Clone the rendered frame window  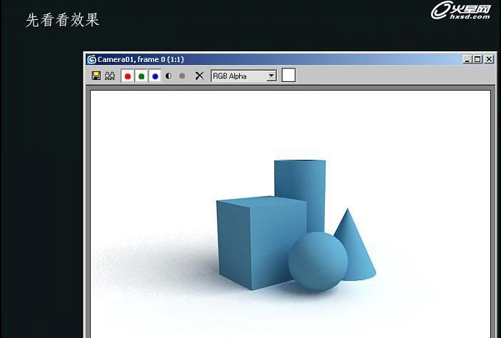point(110,76)
